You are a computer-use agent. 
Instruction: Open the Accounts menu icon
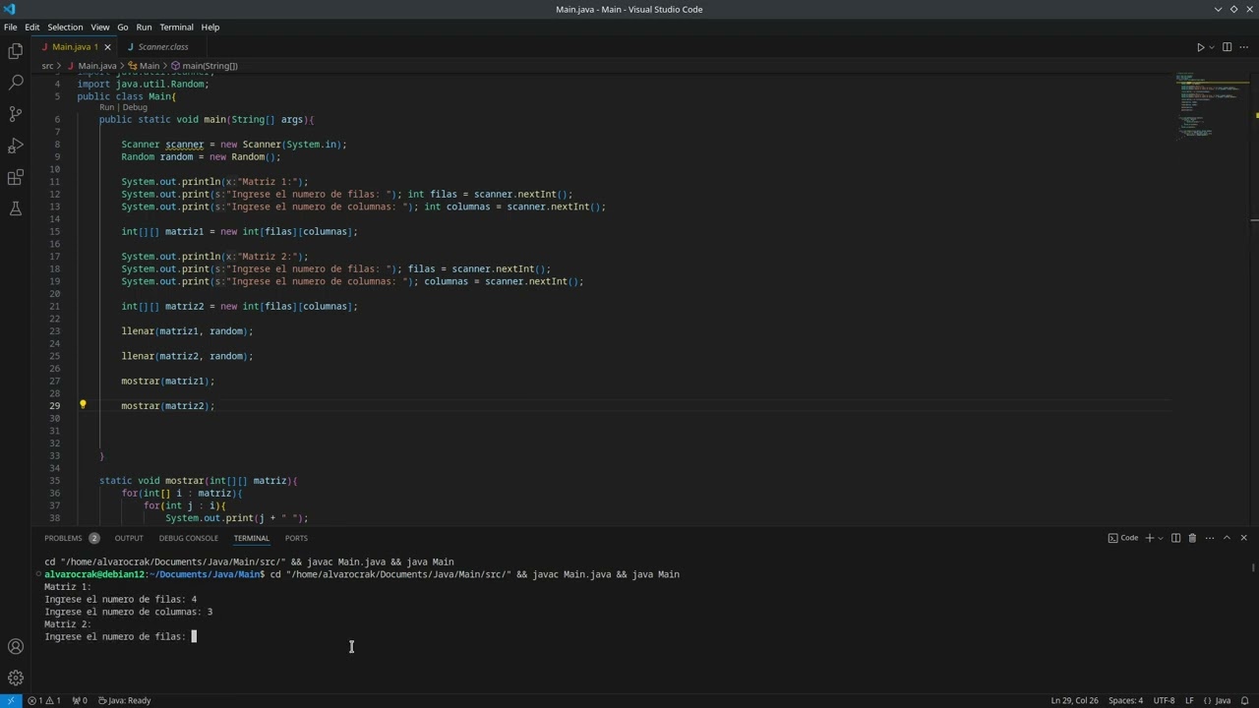tap(16, 647)
